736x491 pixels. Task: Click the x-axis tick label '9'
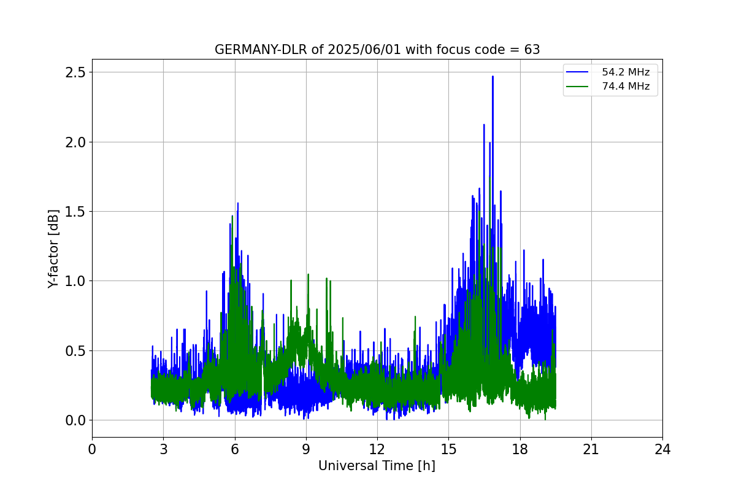[305, 449]
